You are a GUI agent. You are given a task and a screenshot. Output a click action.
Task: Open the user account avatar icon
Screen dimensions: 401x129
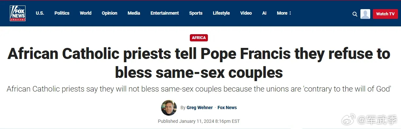pyautogui.click(x=365, y=14)
